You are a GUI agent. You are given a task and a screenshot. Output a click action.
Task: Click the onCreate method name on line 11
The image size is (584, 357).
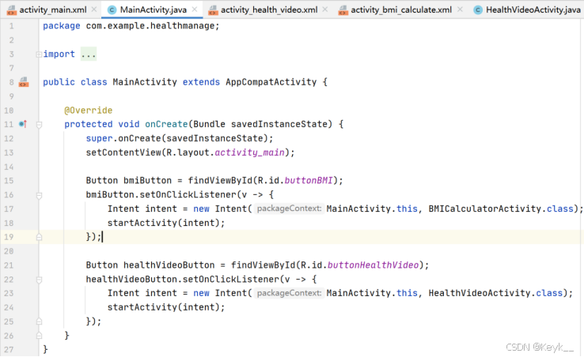pyautogui.click(x=166, y=124)
